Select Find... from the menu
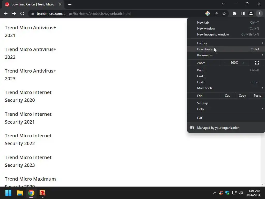Image resolution: width=265 pixels, height=199 pixels. pos(226,82)
